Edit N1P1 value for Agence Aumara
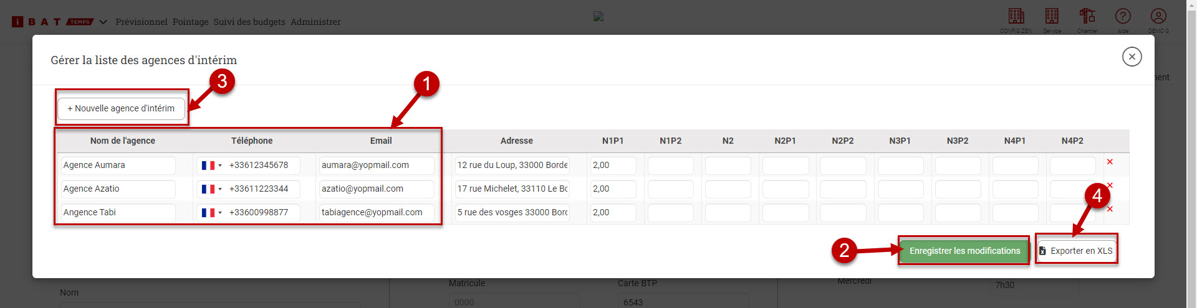Image resolution: width=1197 pixels, height=308 pixels. pyautogui.click(x=613, y=166)
